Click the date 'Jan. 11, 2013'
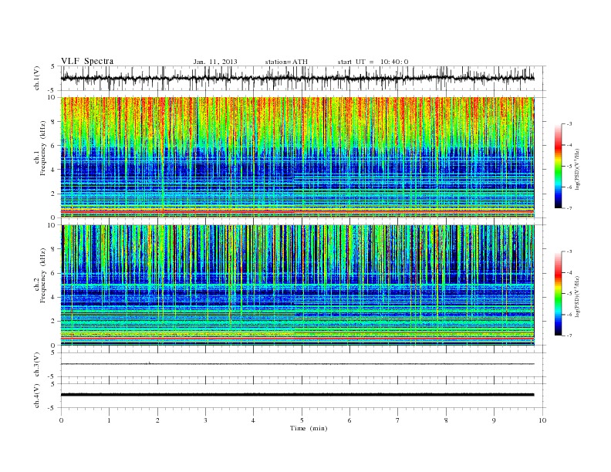 (x=215, y=62)
